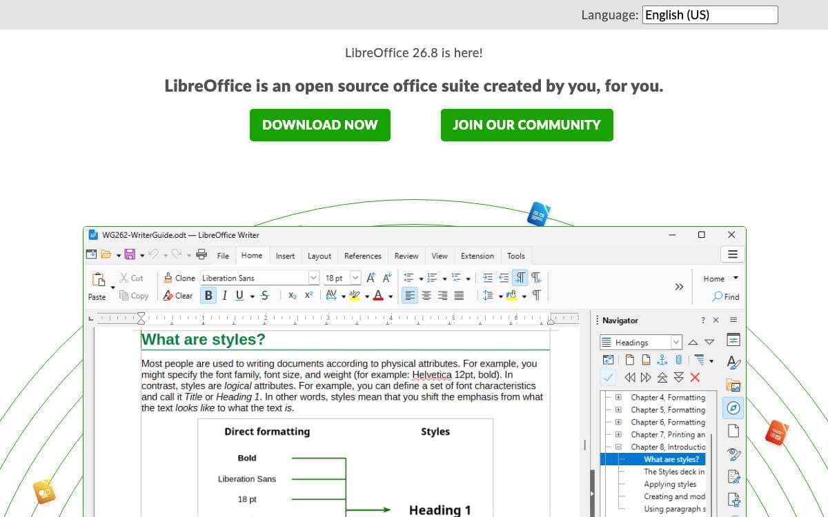The image size is (828, 517).
Task: Click the paragraph background color button
Action: (x=511, y=296)
